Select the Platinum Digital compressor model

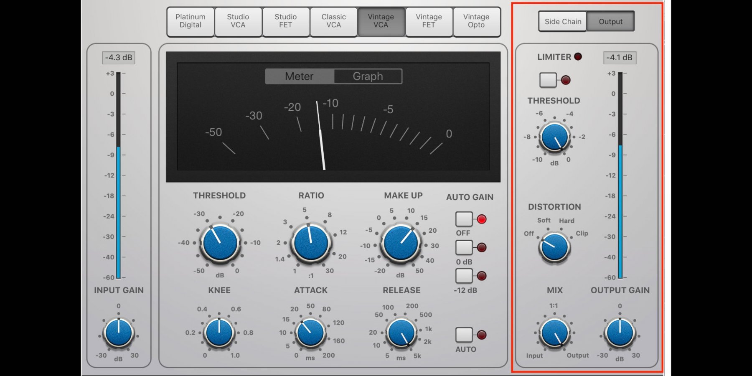pos(190,21)
